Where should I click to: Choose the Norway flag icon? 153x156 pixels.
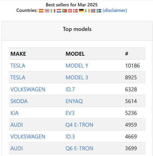click(93, 11)
